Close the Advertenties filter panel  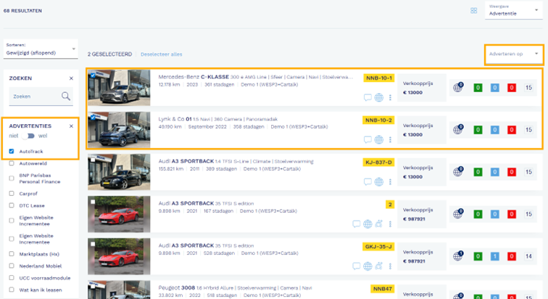[x=71, y=126]
